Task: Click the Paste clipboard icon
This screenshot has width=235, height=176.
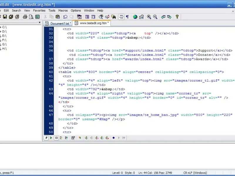Action: 58,17
